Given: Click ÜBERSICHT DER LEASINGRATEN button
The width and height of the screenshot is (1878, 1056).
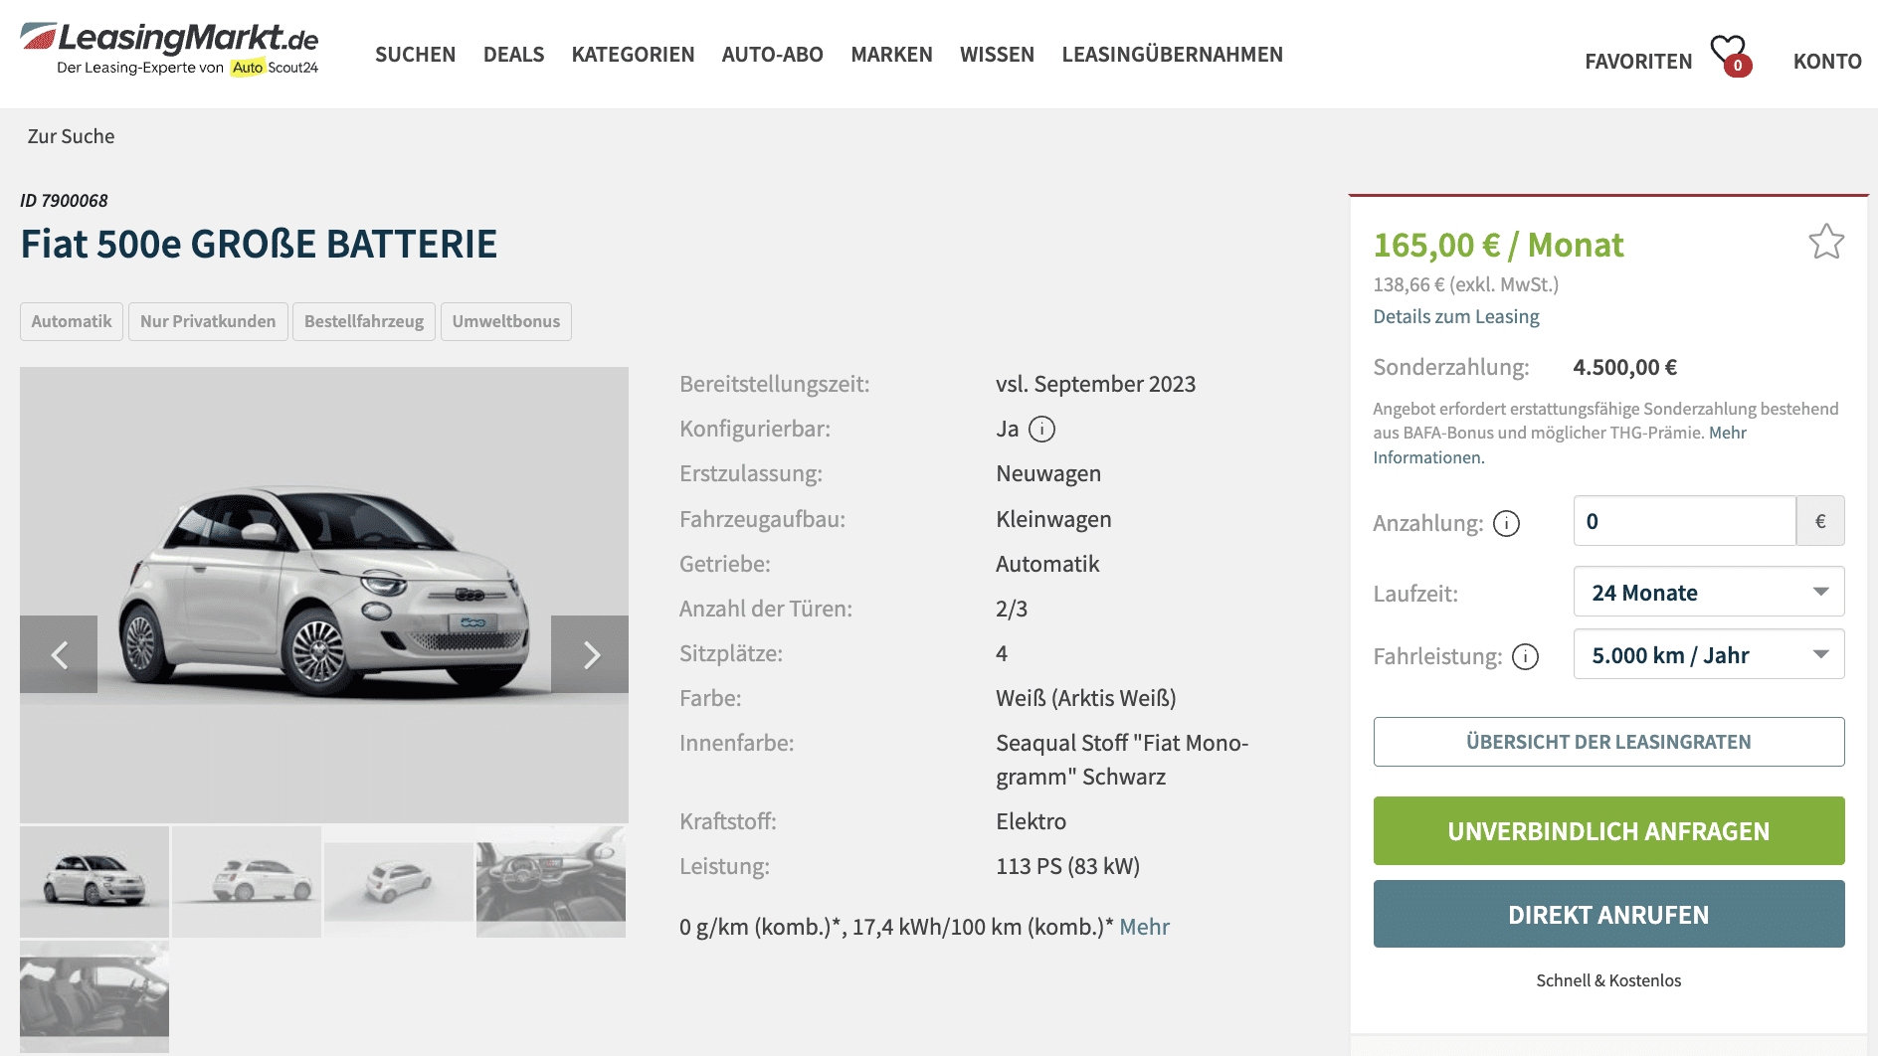Looking at the screenshot, I should [x=1608, y=742].
